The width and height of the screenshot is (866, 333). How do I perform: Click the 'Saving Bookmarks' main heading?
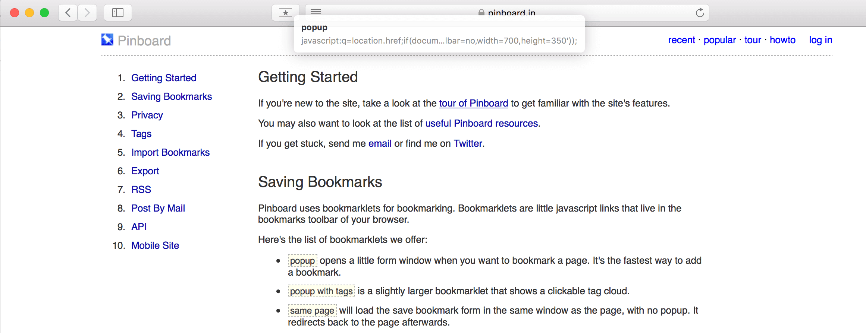click(x=320, y=182)
